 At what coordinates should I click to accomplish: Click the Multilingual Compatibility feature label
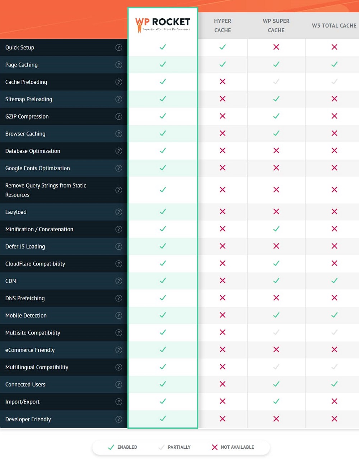point(37,367)
